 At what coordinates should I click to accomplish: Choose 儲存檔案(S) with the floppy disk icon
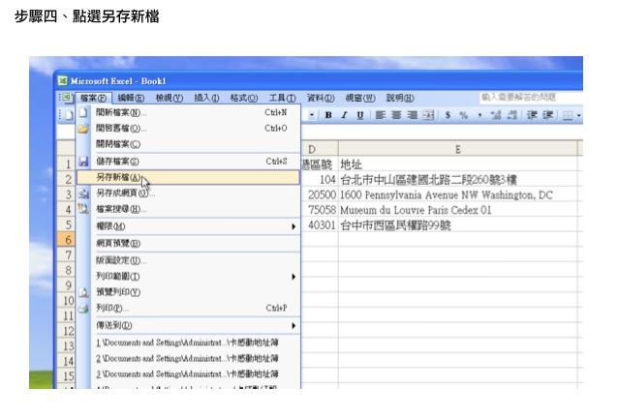[x=188, y=162]
